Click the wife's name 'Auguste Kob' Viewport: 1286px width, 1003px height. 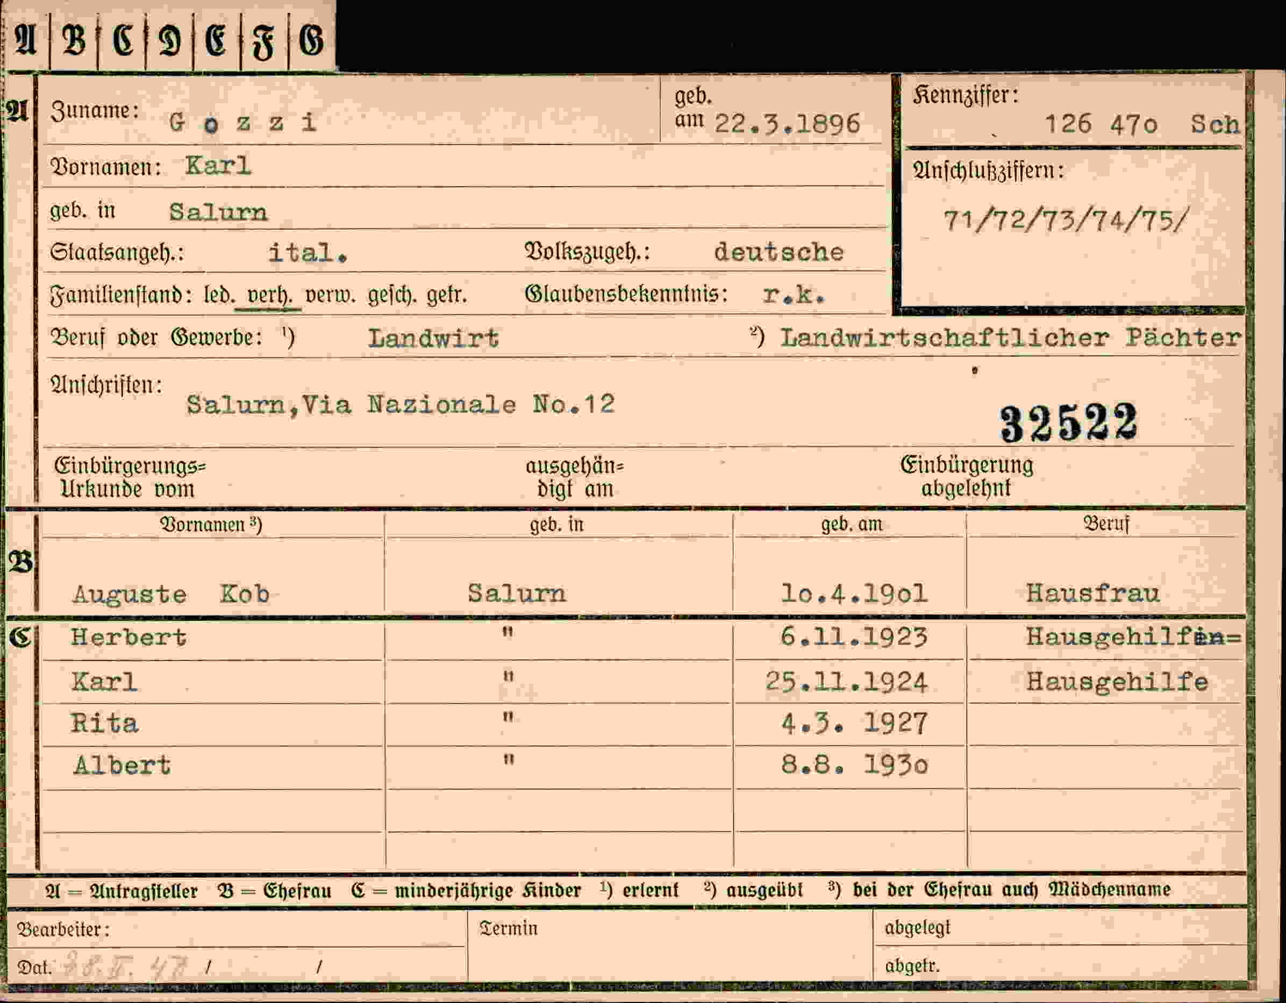coord(171,594)
